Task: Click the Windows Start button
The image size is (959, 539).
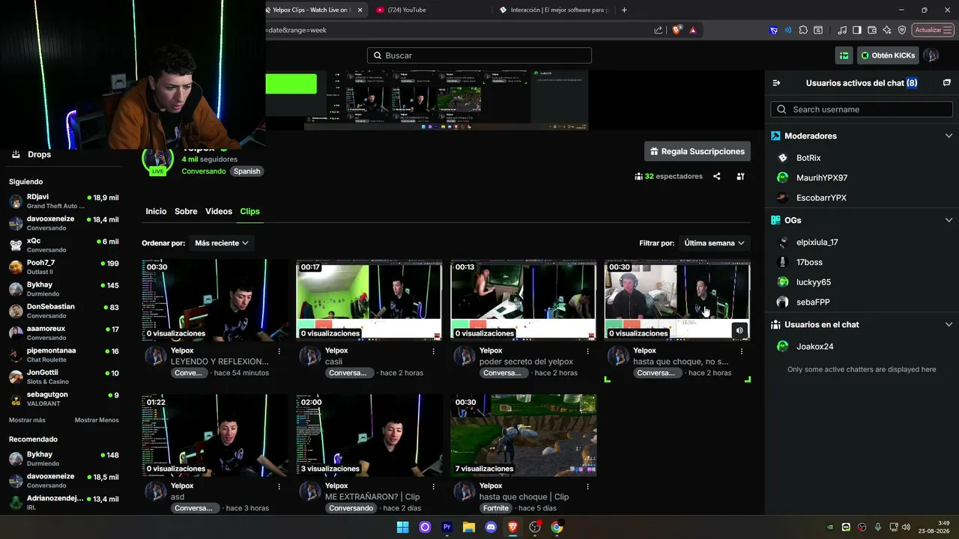Action: point(403,527)
